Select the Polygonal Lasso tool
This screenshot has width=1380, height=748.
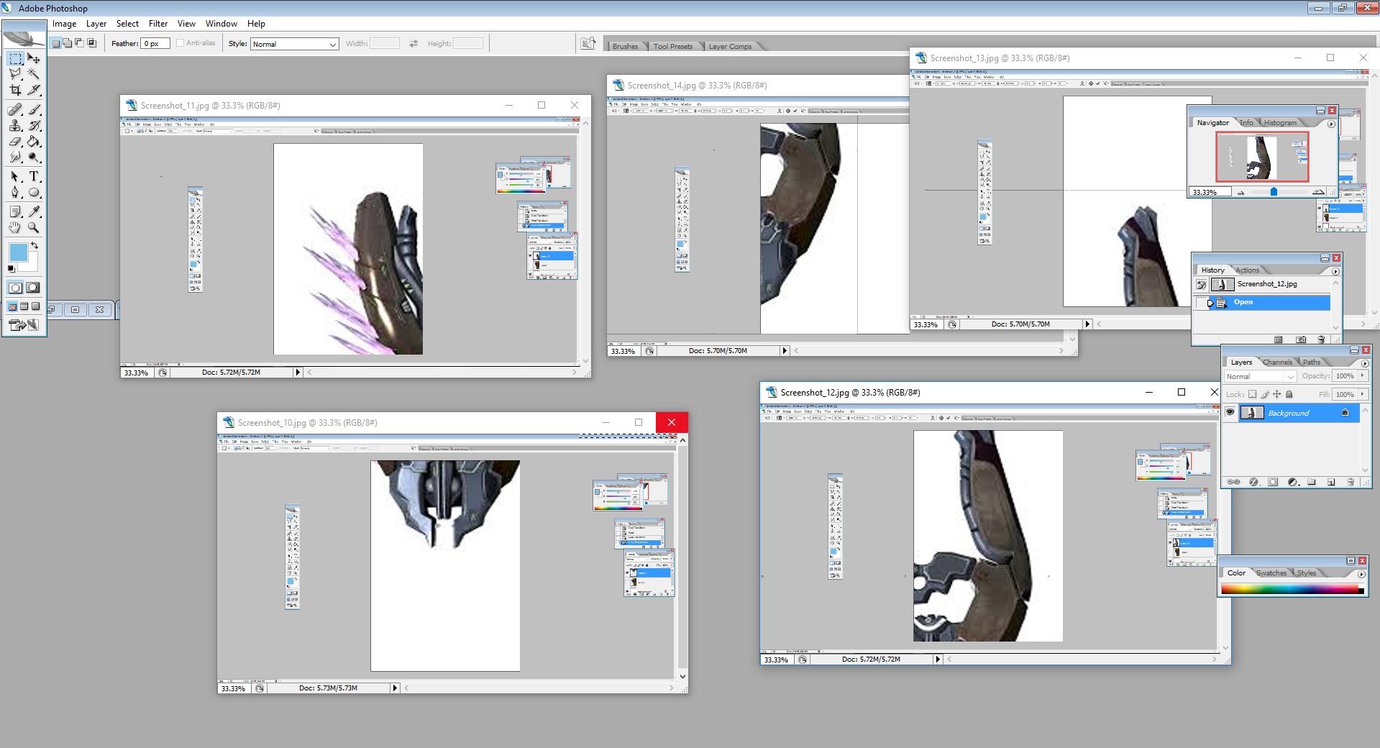coord(15,74)
